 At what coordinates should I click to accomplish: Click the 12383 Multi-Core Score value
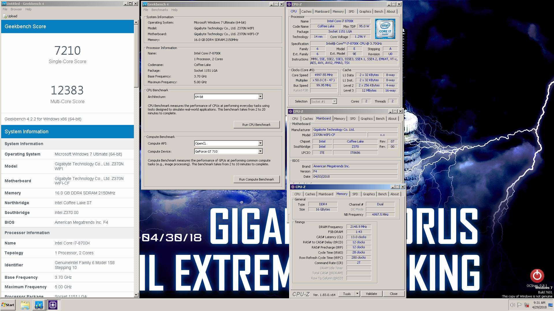point(68,90)
